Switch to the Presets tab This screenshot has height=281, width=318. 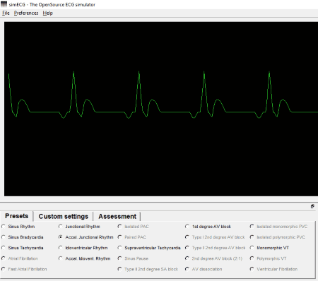pos(17,216)
